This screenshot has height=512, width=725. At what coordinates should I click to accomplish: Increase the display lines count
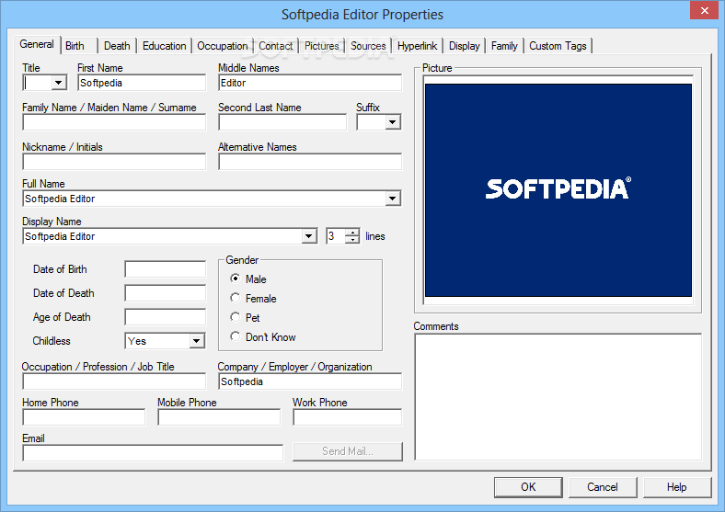[x=352, y=233]
